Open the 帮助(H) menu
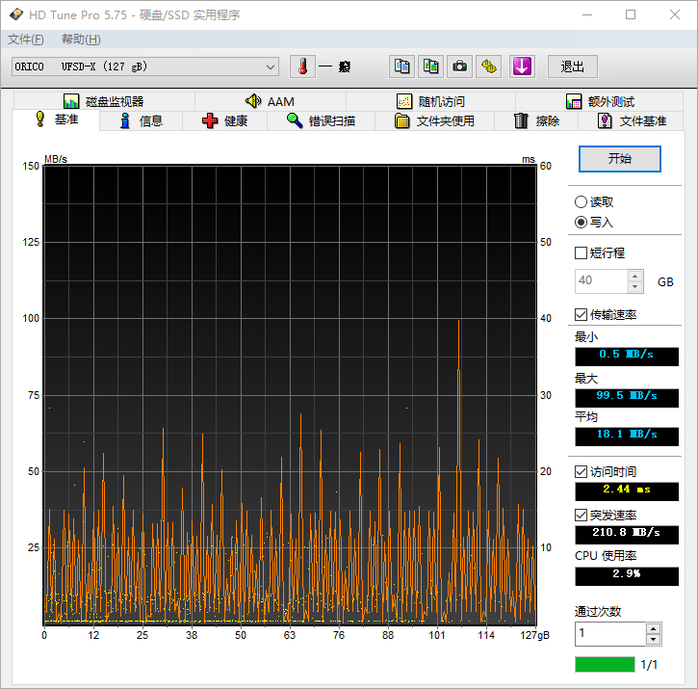This screenshot has height=689, width=698. (x=81, y=40)
